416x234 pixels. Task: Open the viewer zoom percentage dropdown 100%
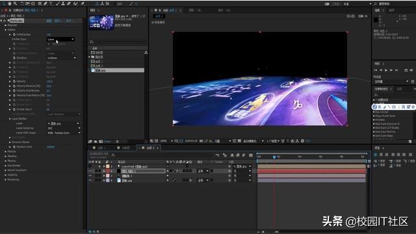pyautogui.click(x=166, y=141)
